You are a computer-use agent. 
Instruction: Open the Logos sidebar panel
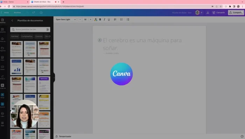click(2, 114)
